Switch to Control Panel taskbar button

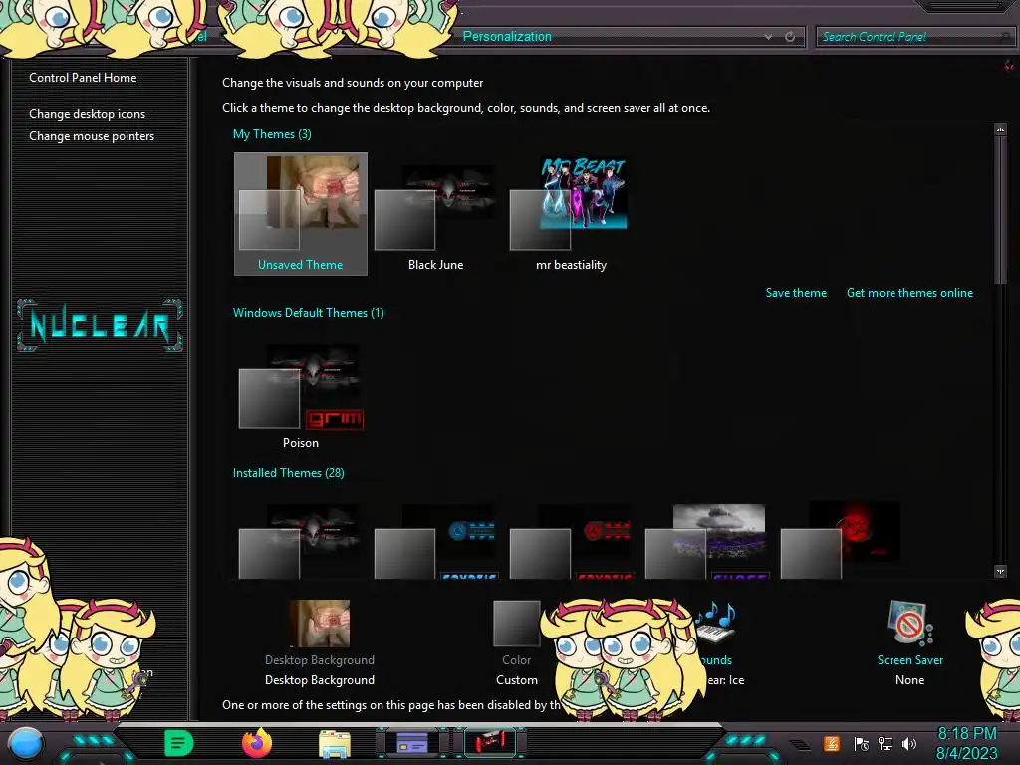coord(412,743)
